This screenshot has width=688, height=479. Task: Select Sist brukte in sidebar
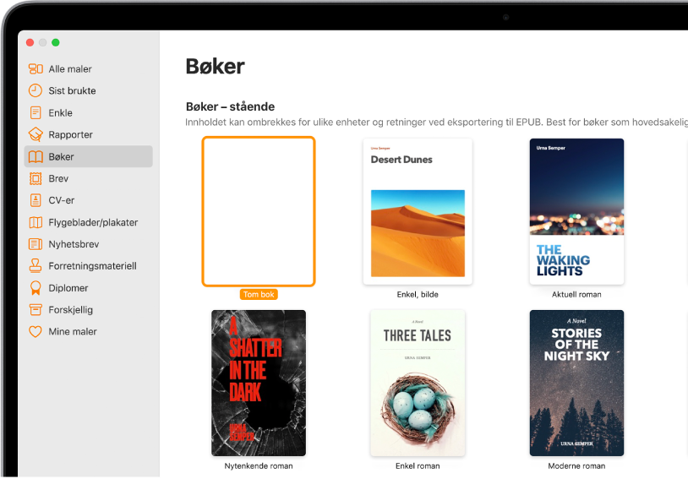72,90
